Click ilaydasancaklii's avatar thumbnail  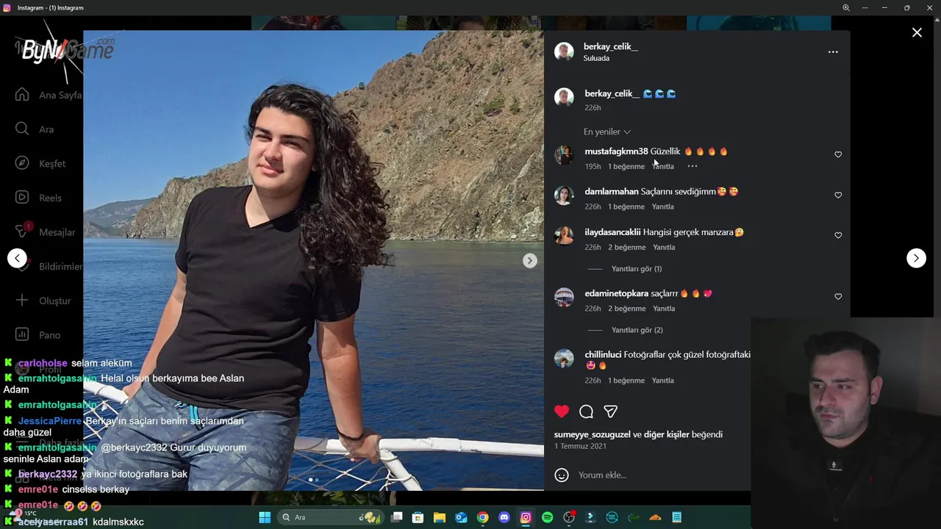point(564,236)
